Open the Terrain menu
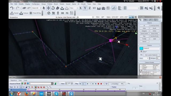 tap(62, 4)
